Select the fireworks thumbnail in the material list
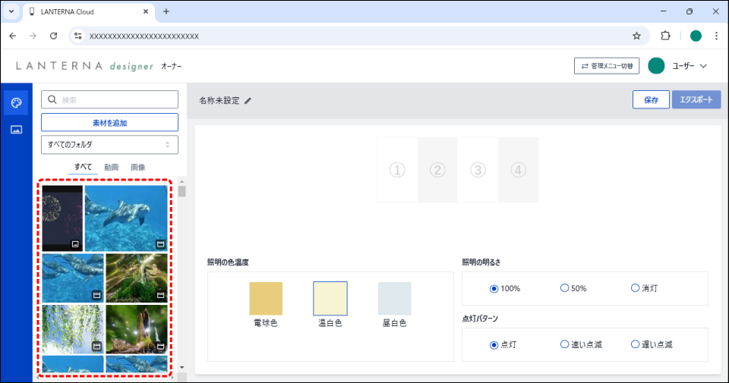Screen dimensions: 729x383 [x=62, y=218]
